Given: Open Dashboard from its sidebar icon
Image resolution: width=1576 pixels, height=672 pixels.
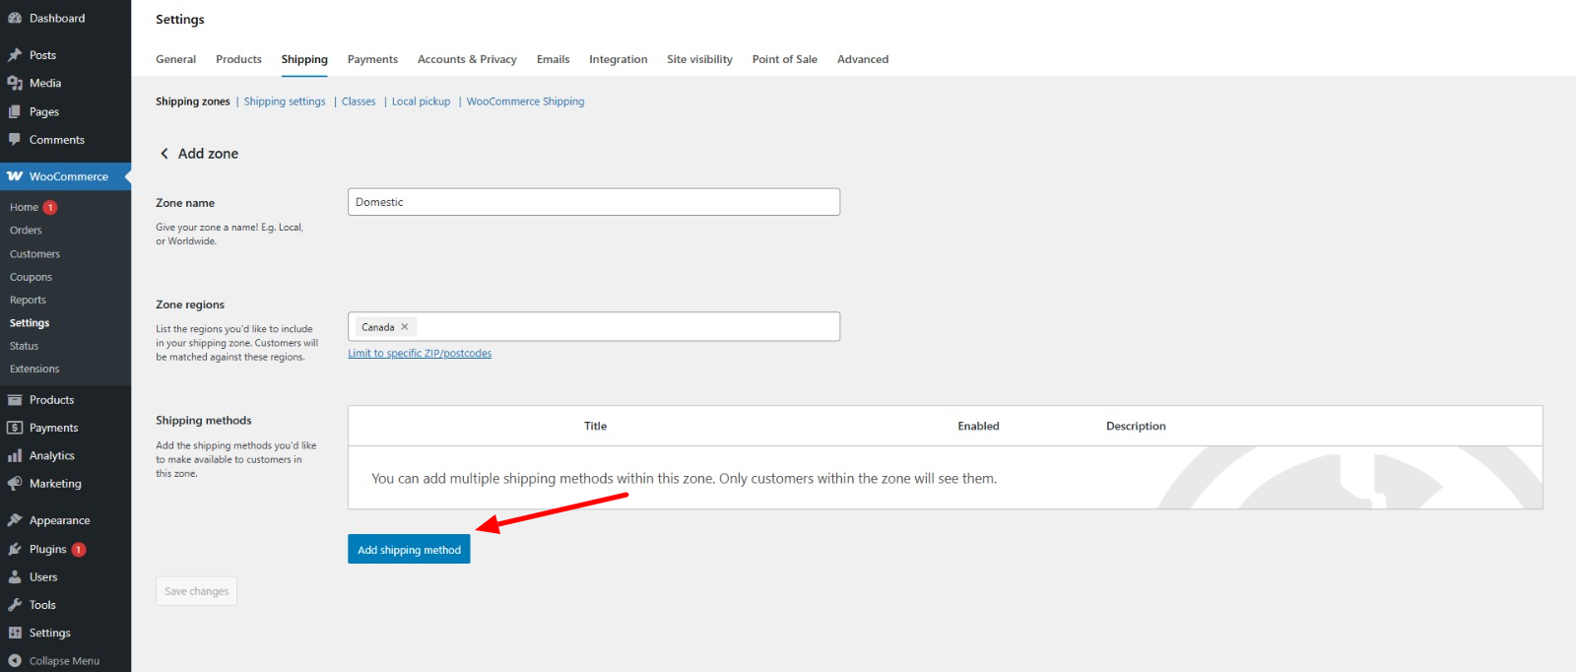Looking at the screenshot, I should [15, 18].
